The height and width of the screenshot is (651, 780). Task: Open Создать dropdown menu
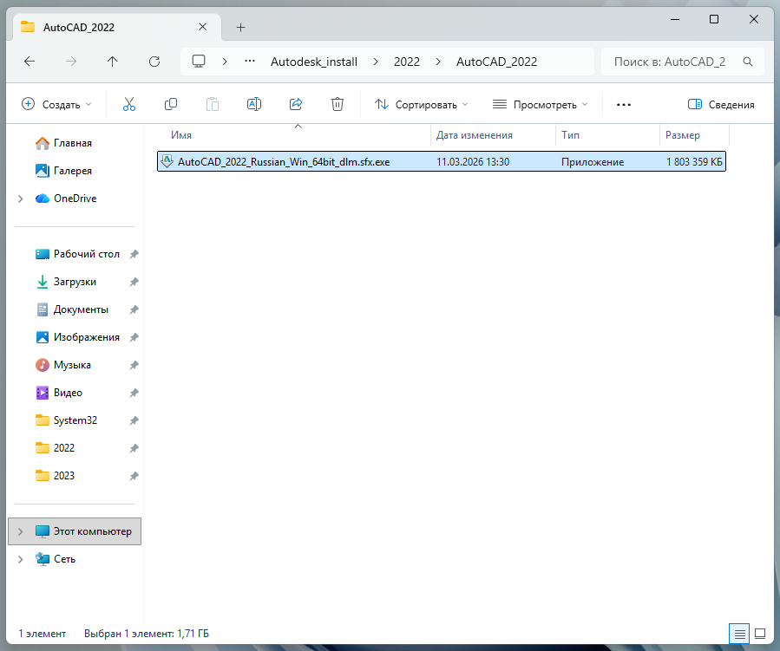tap(56, 104)
